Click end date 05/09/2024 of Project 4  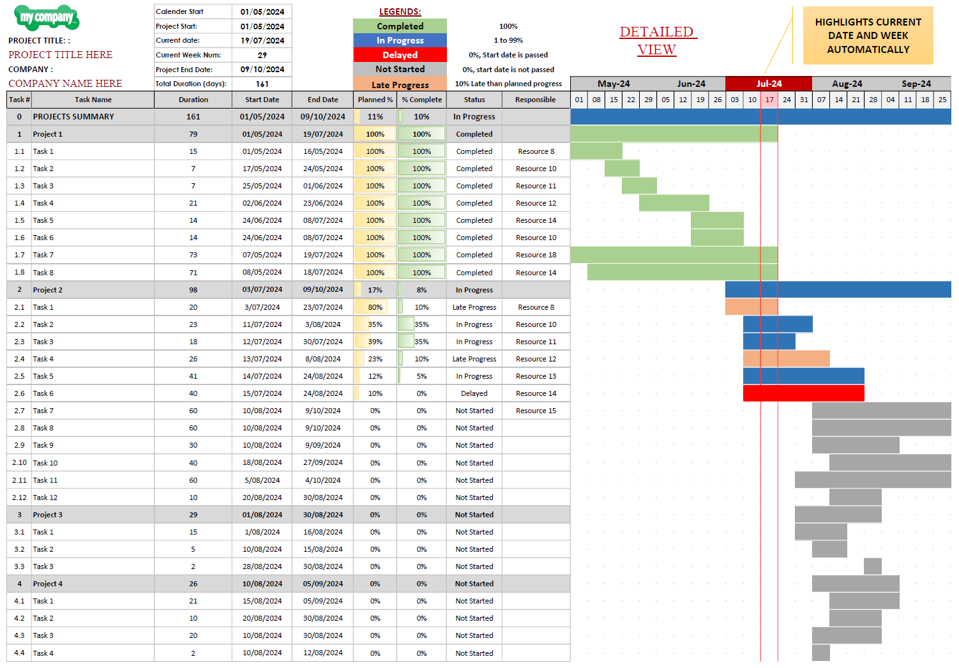[x=322, y=584]
